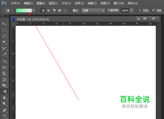
Task: Open the 模式 blend mode dropdown
Action: [93, 10]
